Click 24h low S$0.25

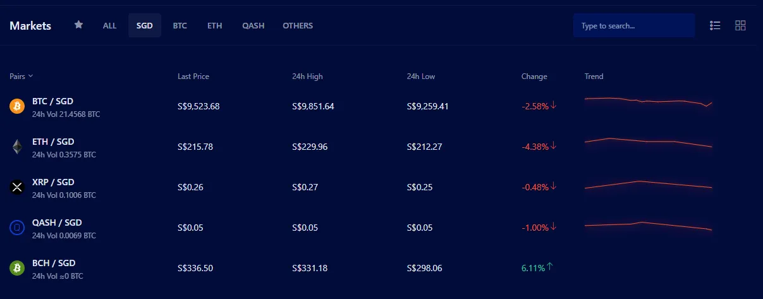(420, 187)
